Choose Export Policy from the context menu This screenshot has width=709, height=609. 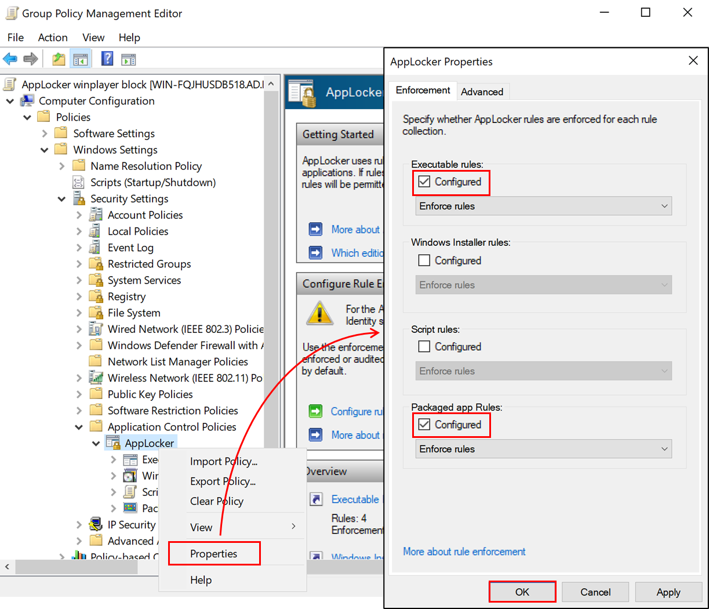(x=223, y=481)
